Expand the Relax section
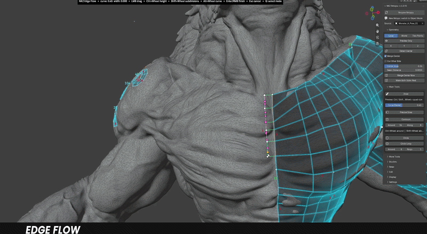This screenshot has height=234, width=427. [391, 167]
